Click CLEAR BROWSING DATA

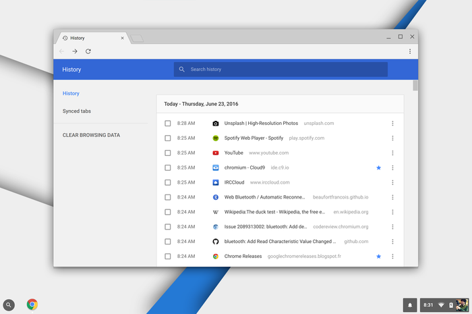[x=91, y=135]
